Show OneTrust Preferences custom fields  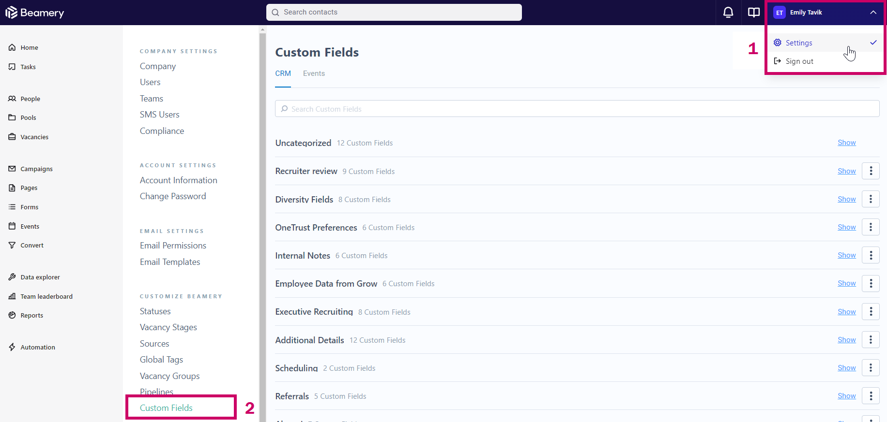click(x=847, y=227)
